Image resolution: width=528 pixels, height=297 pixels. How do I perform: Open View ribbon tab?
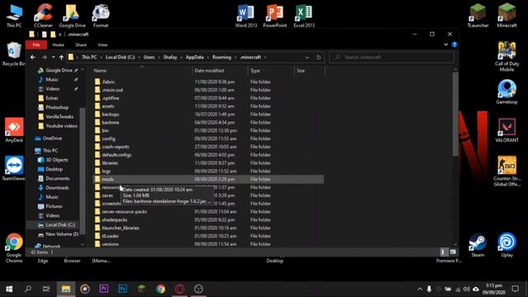click(x=102, y=45)
